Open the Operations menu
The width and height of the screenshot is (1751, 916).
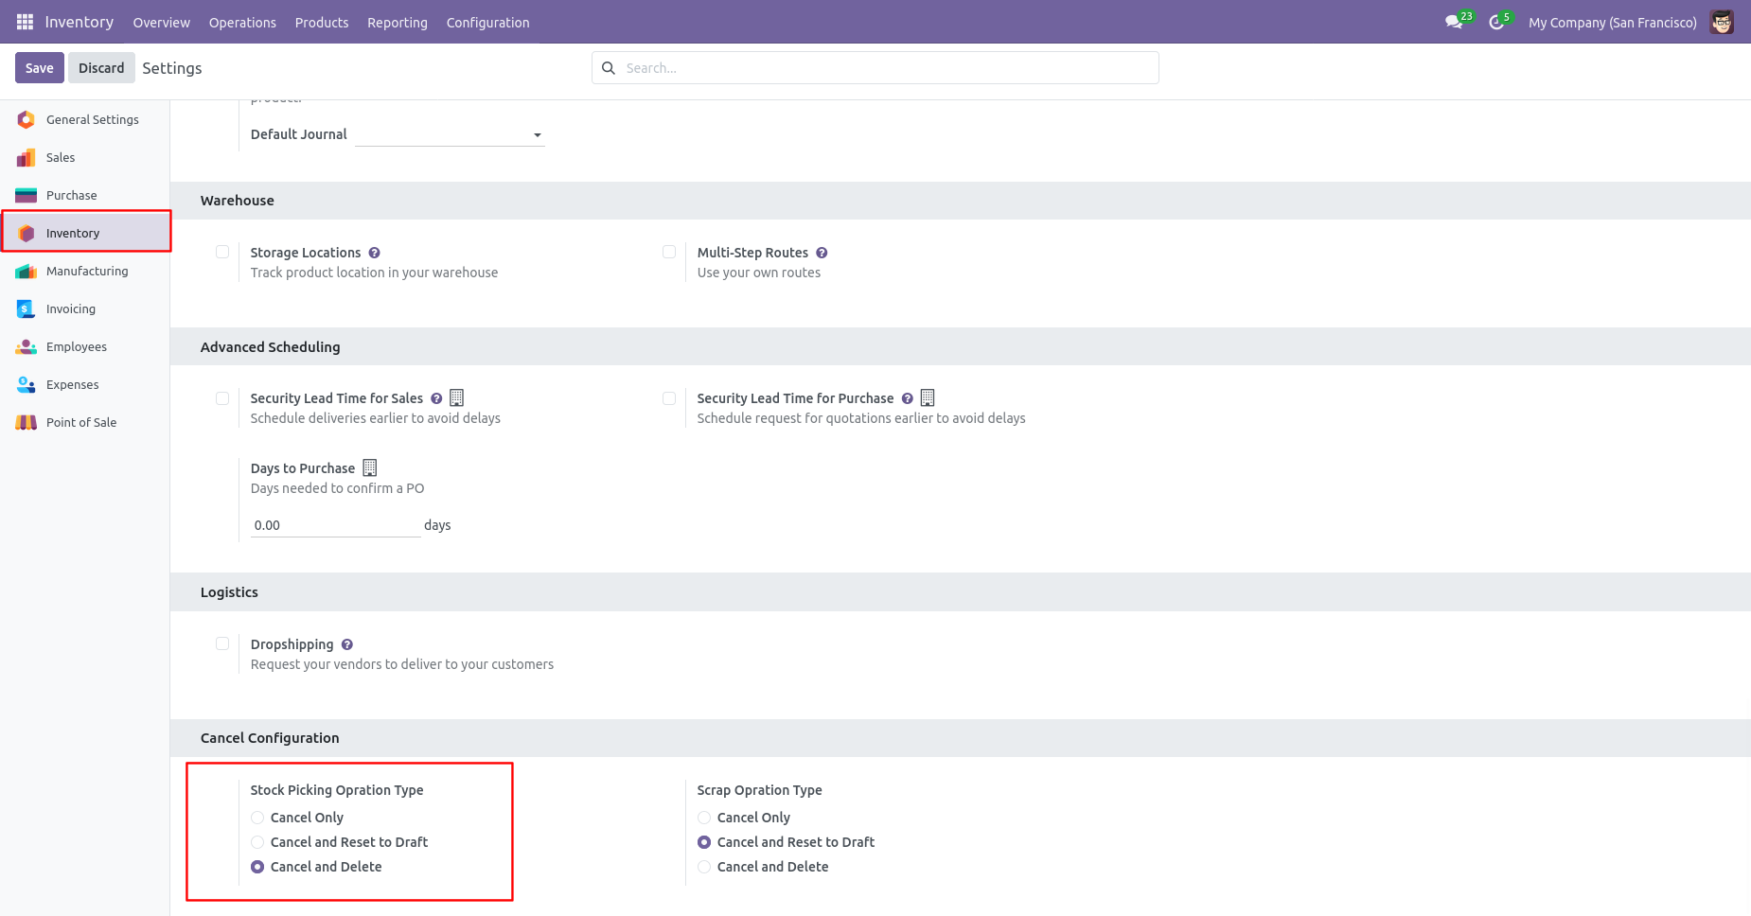(242, 22)
